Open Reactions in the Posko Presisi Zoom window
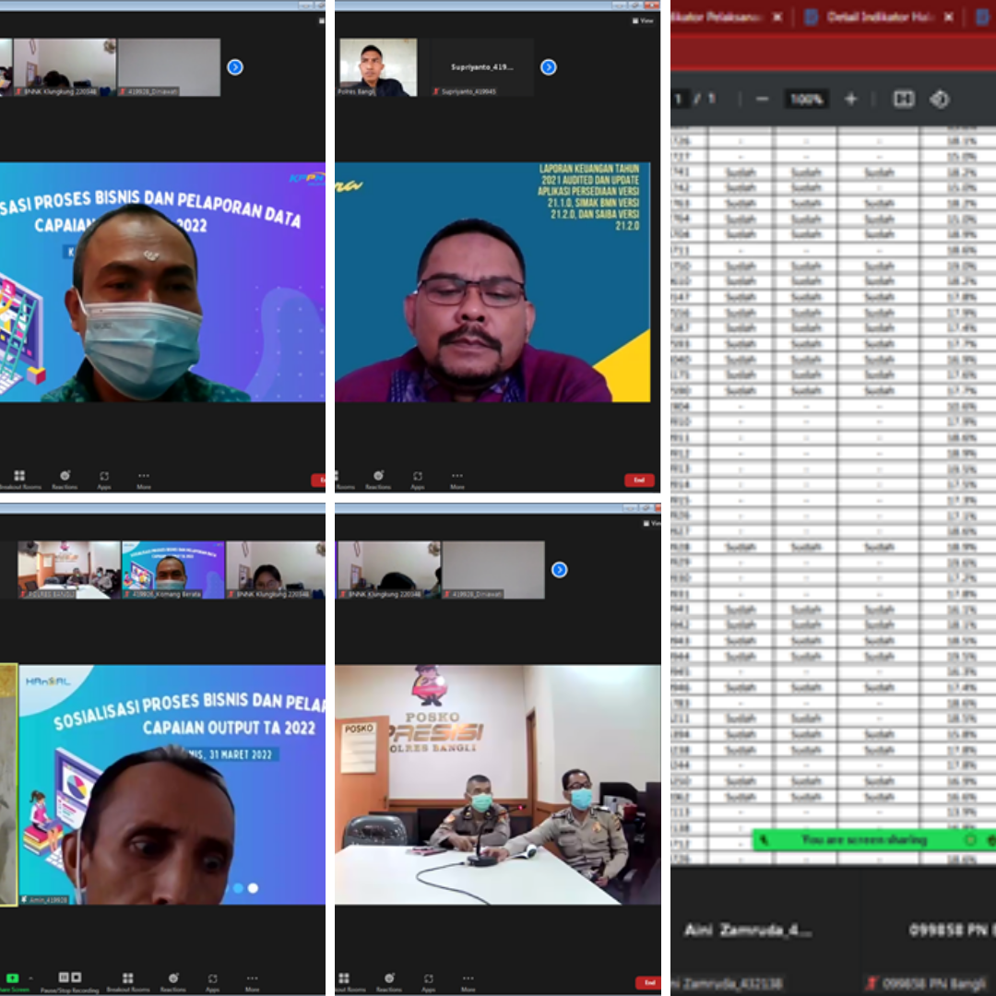Viewport: 996px width, 996px height. point(388,979)
